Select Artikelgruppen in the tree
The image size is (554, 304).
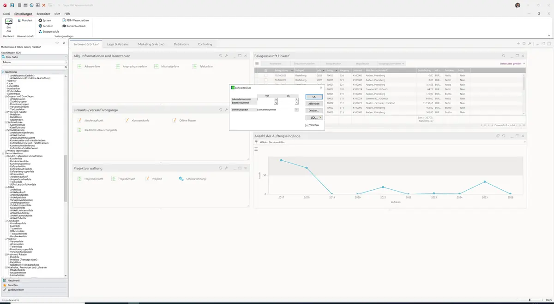18,99
